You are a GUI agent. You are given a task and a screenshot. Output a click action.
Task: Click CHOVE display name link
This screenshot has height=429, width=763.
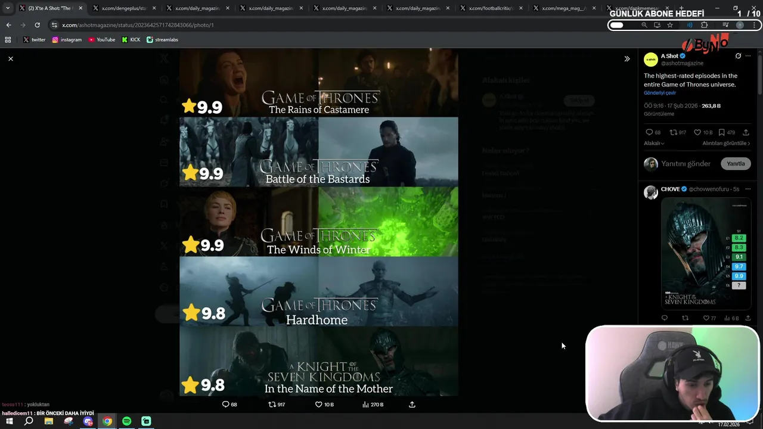pyautogui.click(x=670, y=189)
